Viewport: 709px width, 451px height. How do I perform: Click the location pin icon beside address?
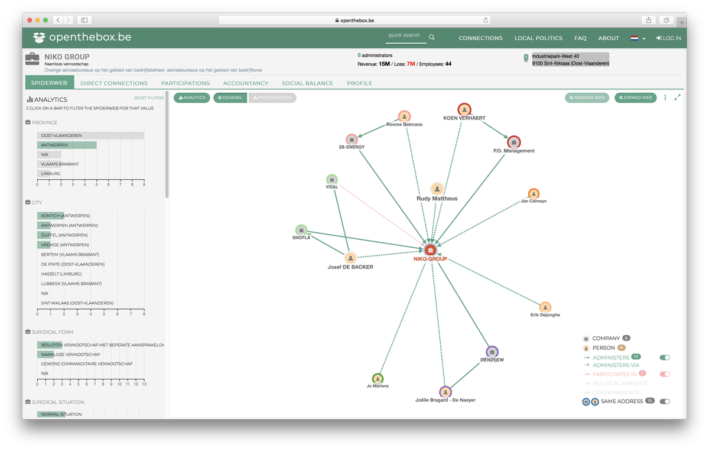pos(526,59)
